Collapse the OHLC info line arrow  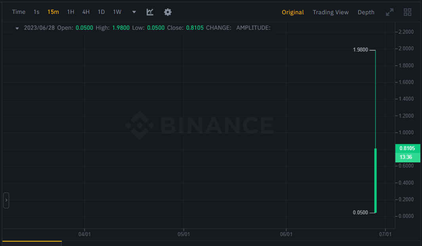point(17,28)
